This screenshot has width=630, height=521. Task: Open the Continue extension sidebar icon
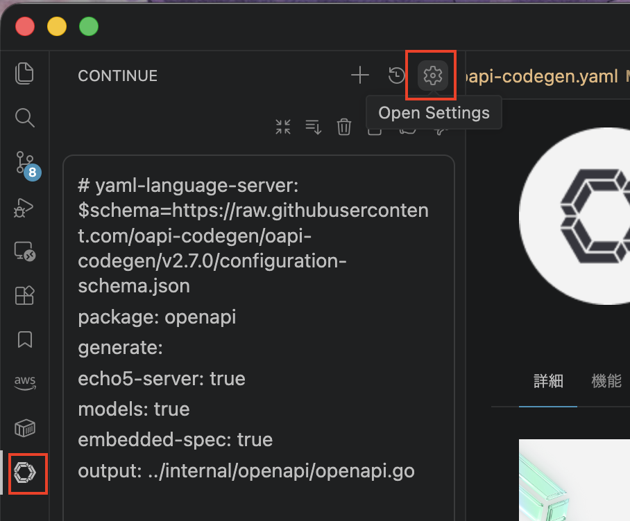point(25,472)
